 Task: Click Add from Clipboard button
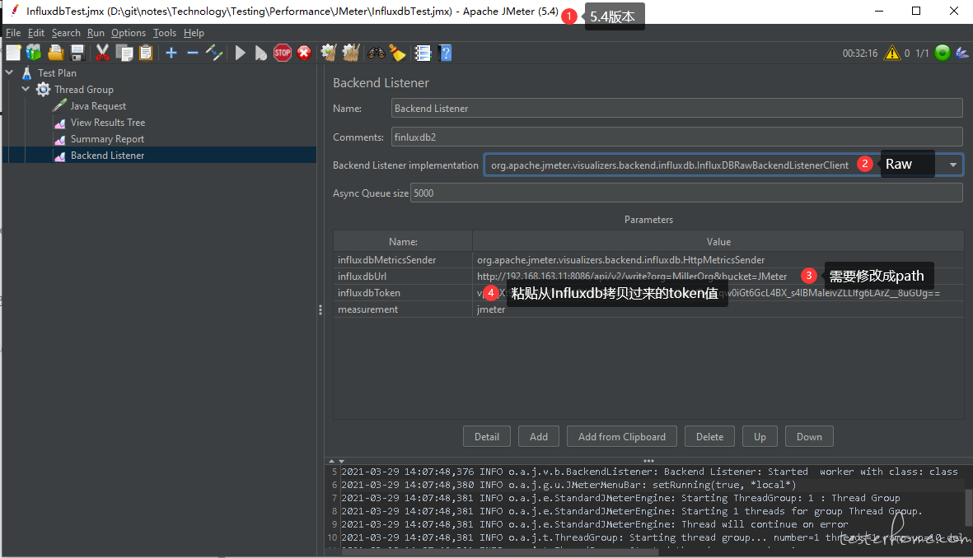coord(622,436)
